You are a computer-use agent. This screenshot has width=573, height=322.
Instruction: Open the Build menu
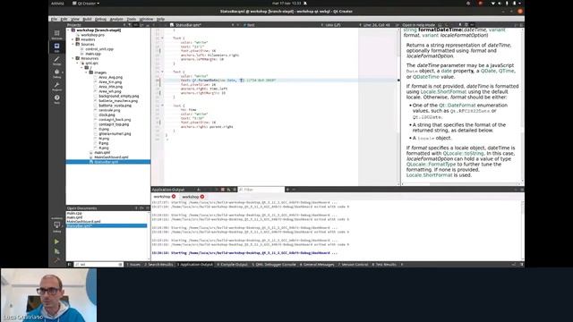point(87,19)
